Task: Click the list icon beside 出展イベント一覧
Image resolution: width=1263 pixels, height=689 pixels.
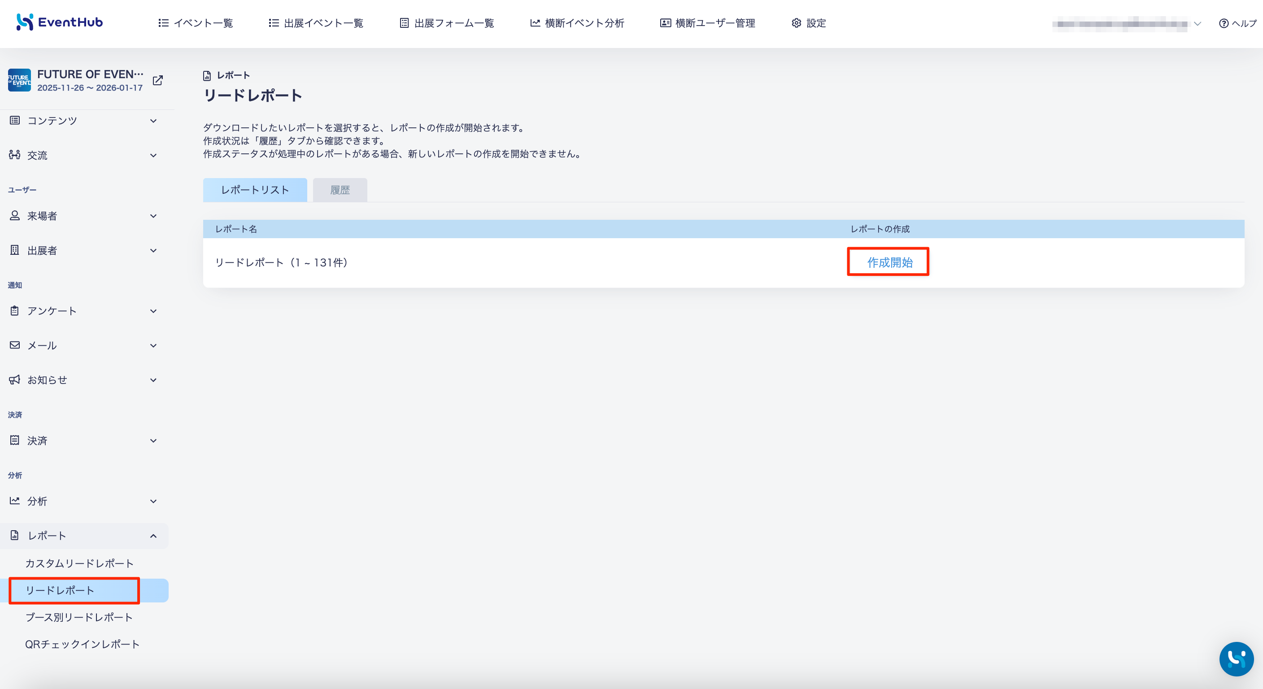Action: (x=274, y=23)
